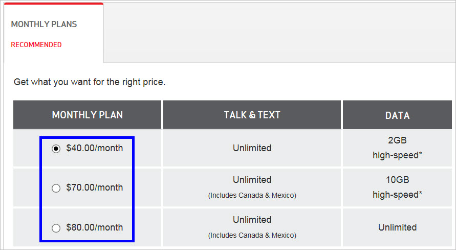456x250 pixels.
Task: Click the $70.00/month price text
Action: point(95,187)
